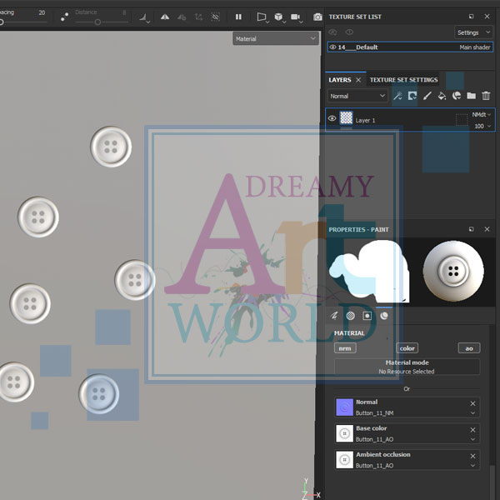Click the Add effect wand icon

click(x=397, y=96)
